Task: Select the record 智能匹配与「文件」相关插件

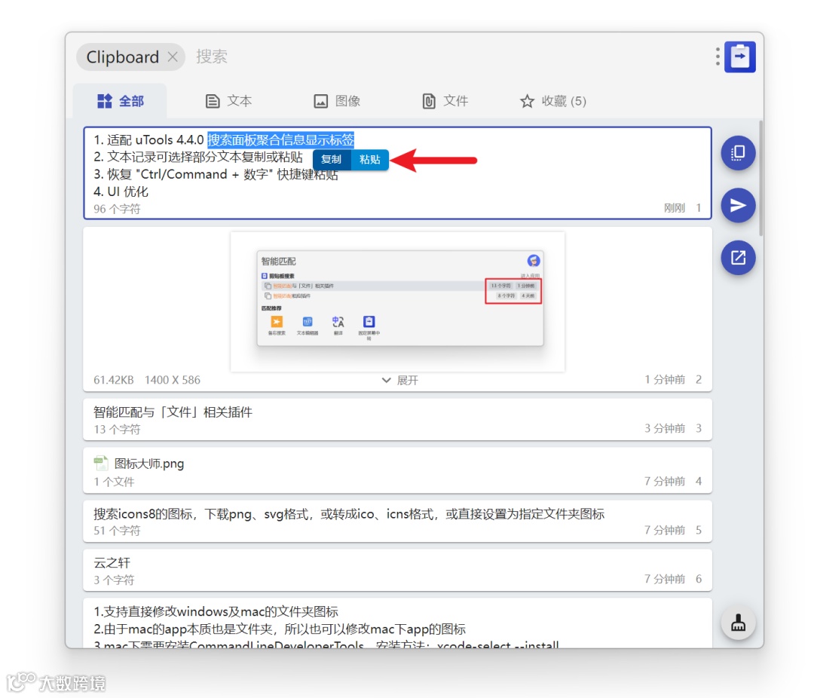Action: [398, 420]
